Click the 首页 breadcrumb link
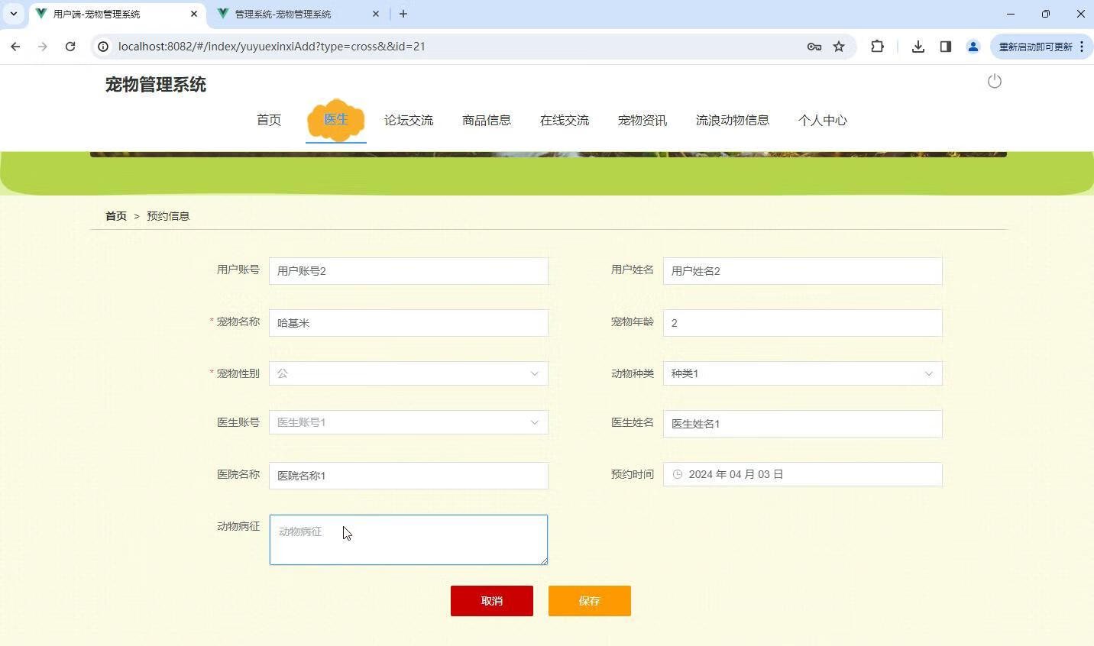1094x646 pixels. tap(116, 216)
